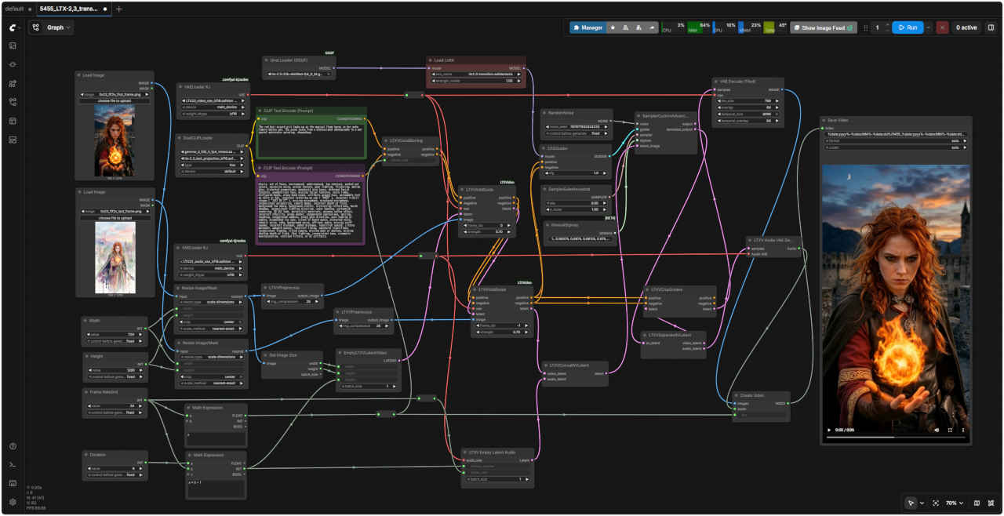Click the star icon beside Manager
This screenshot has width=1004, height=516.
click(613, 27)
